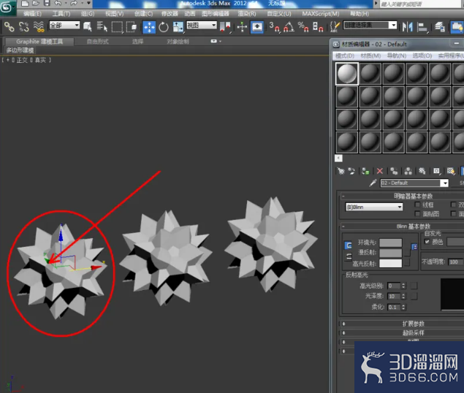Click the Edit Named Selection Sets icon
The width and height of the screenshot is (464, 393).
(x=335, y=27)
